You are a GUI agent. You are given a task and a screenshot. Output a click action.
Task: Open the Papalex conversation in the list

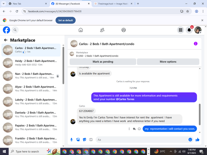point(31,127)
